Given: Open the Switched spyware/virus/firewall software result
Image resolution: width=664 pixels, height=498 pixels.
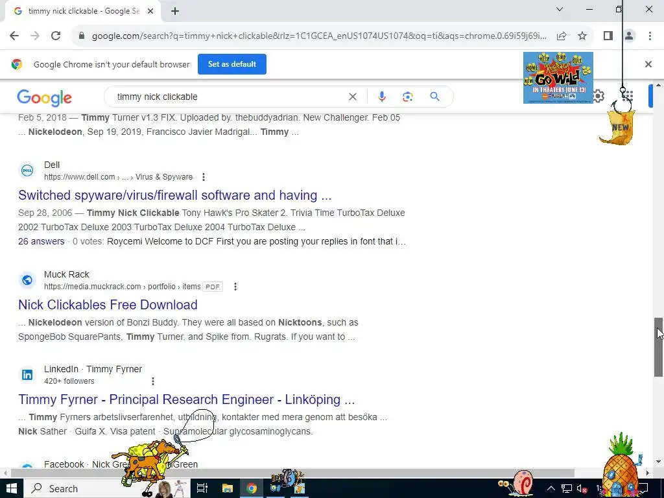Looking at the screenshot, I should point(174,195).
